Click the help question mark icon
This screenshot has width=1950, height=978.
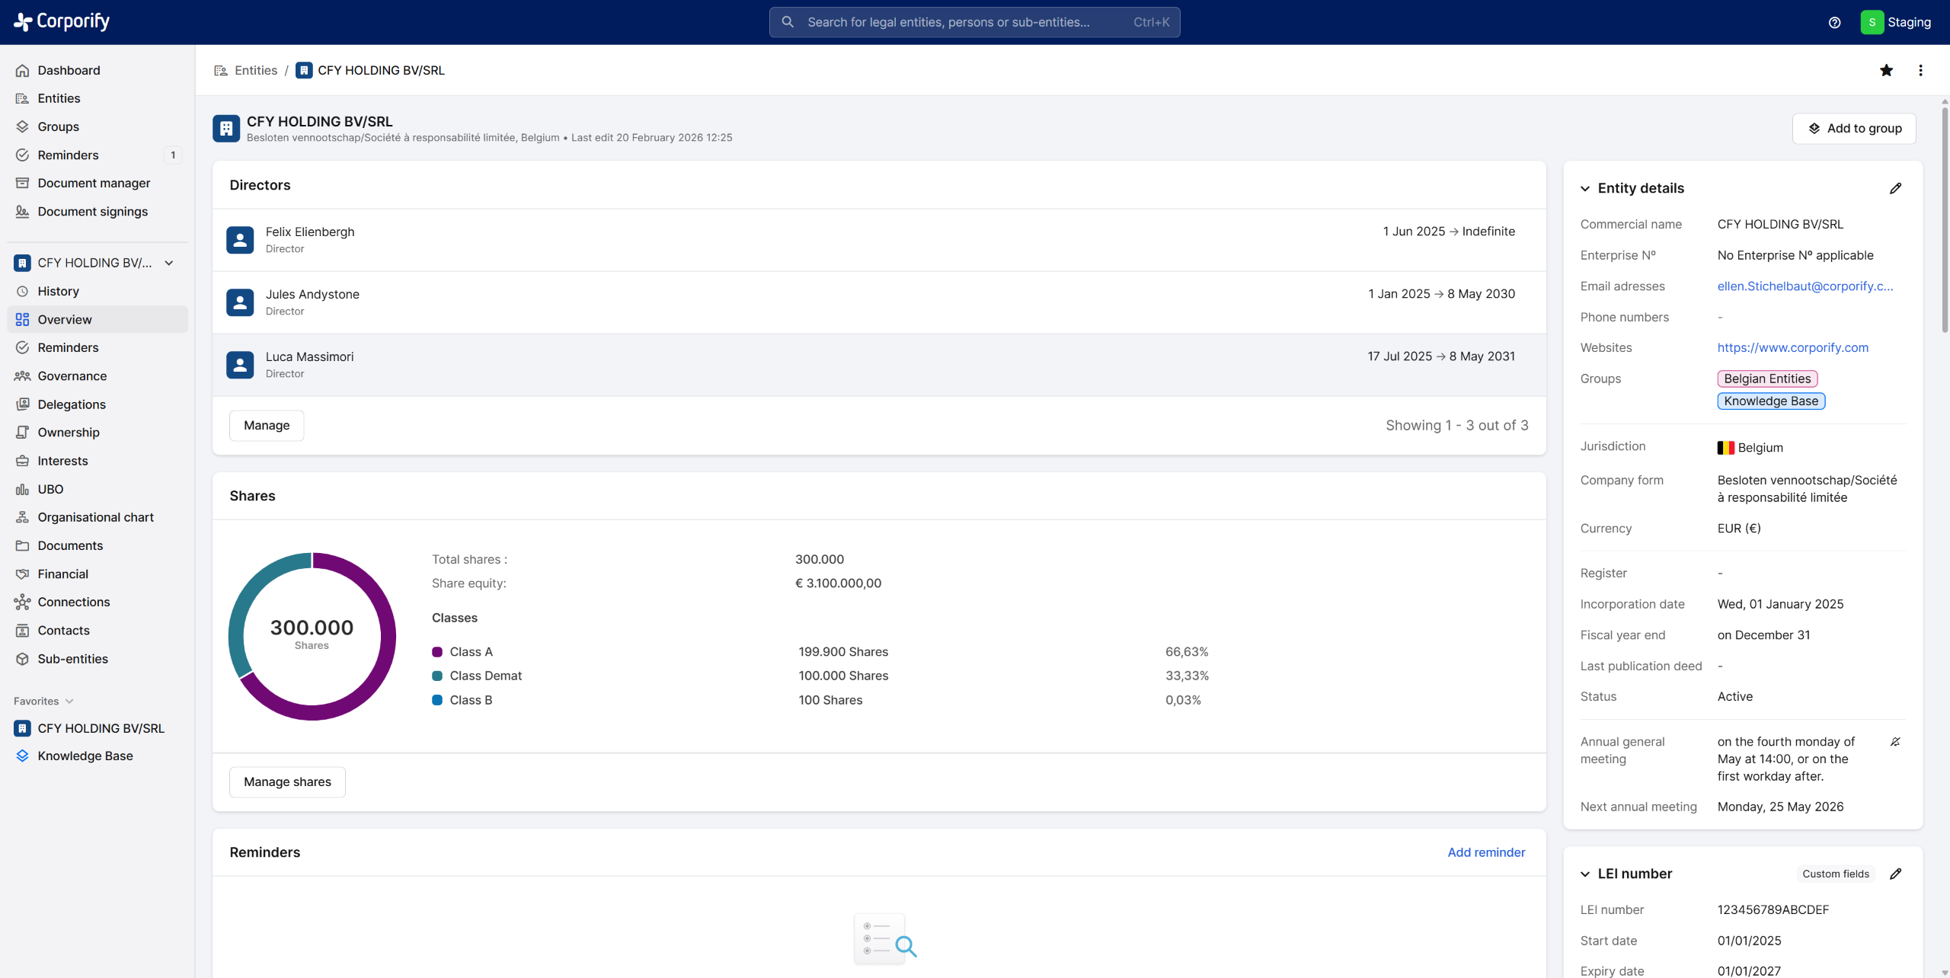(1834, 22)
